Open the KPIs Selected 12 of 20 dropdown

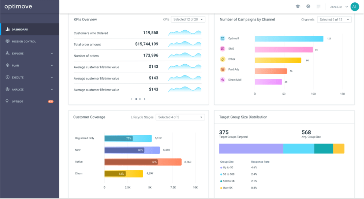click(x=188, y=19)
